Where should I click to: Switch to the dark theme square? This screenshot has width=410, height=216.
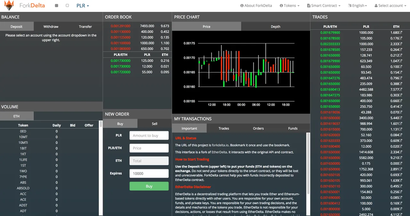pyautogui.click(x=57, y=5)
